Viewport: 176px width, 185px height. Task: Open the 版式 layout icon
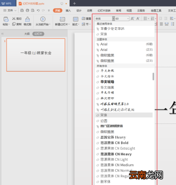pos(76,19)
